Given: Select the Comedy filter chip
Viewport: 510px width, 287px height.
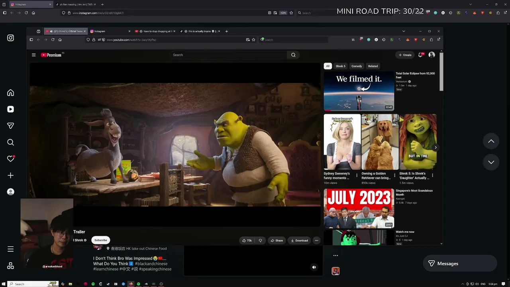Looking at the screenshot, I should click(357, 66).
